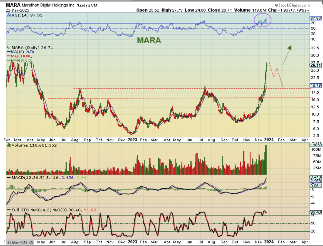
Task: Click the 12.5 price axis label
Action: click(x=315, y=107)
